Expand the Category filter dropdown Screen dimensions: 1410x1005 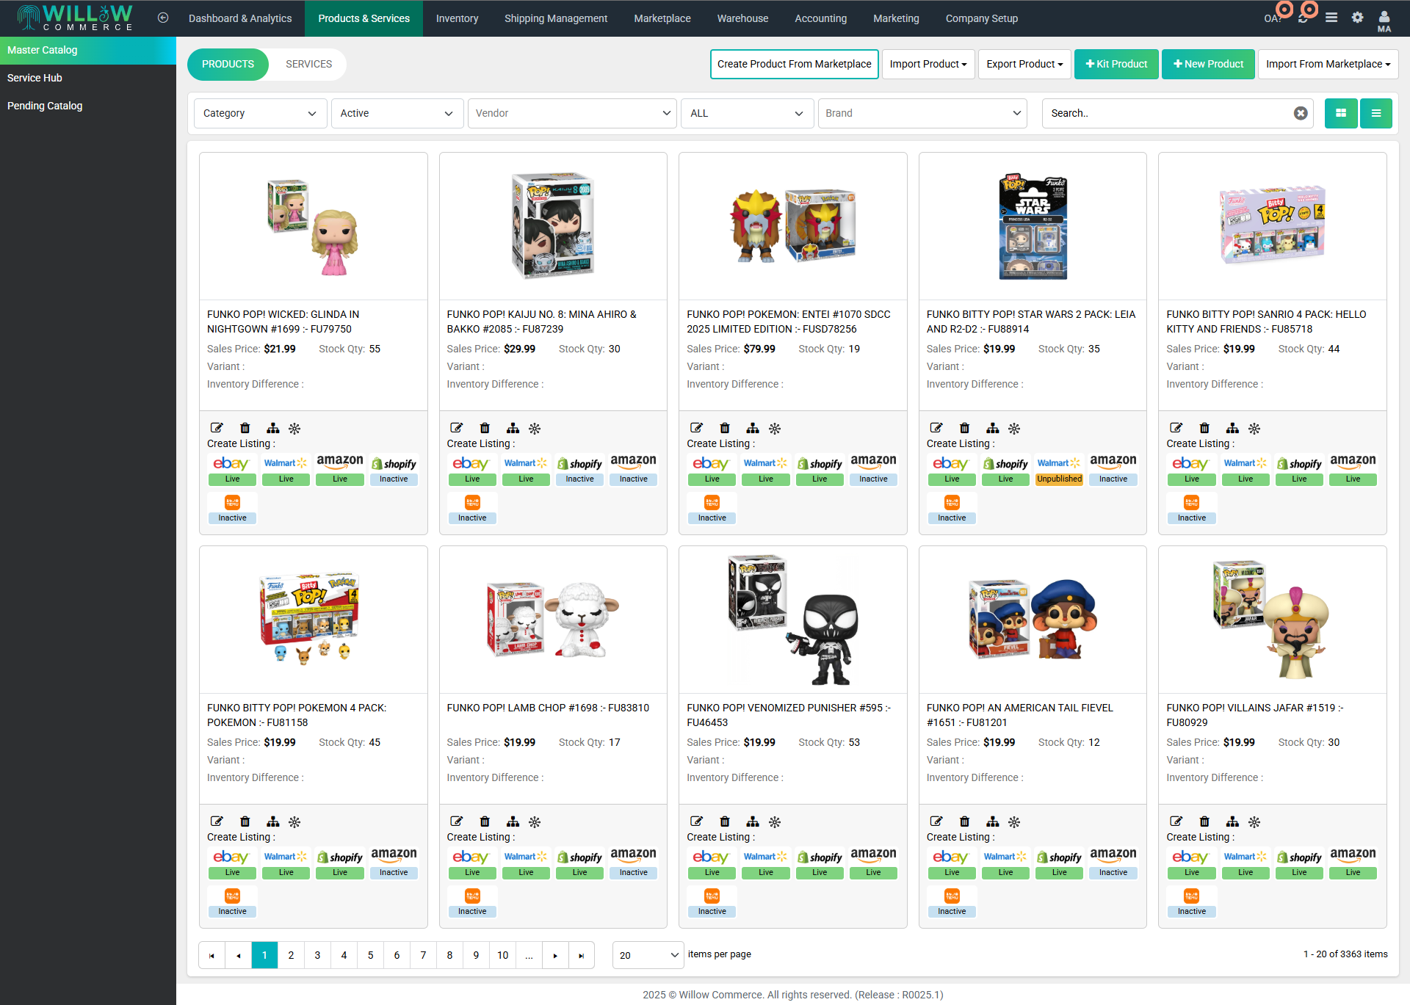(x=259, y=113)
